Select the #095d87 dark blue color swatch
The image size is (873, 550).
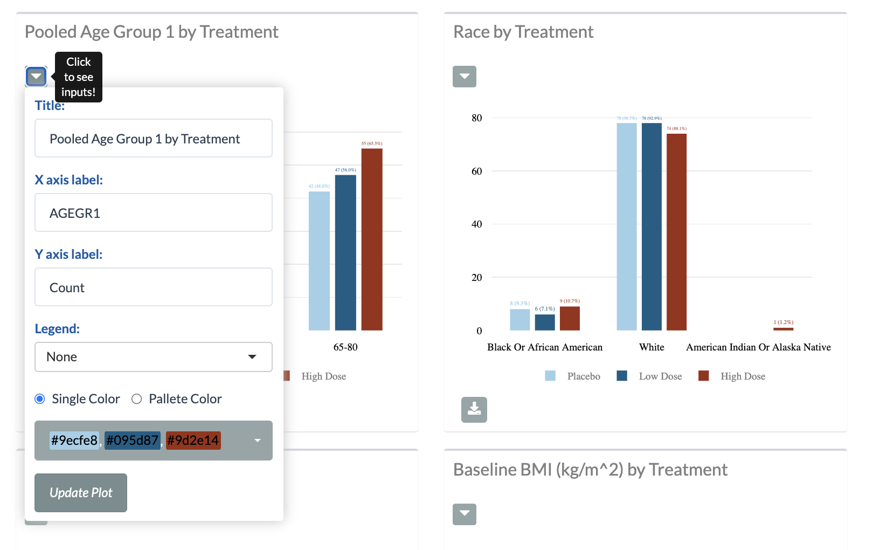tap(132, 441)
